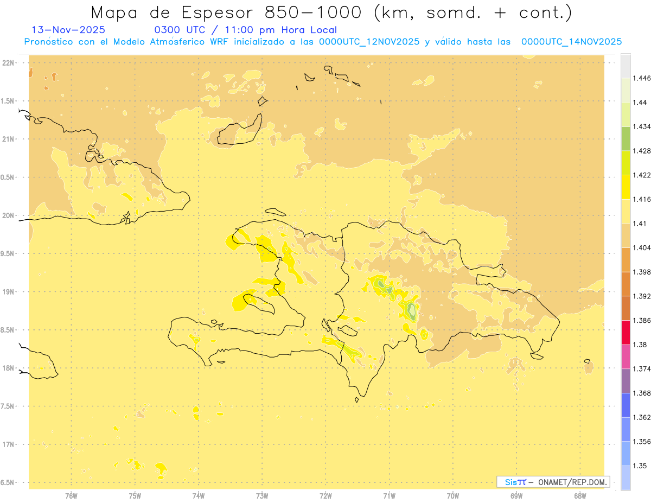This screenshot has width=651, height=503.
Task: Click the '1.362' legend value
Action: [x=643, y=417]
